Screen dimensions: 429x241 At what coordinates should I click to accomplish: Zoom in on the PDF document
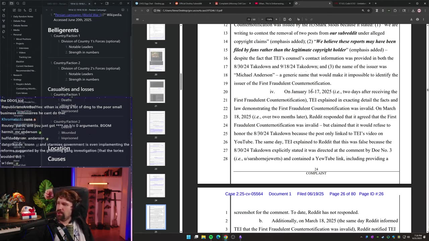(x=276, y=19)
